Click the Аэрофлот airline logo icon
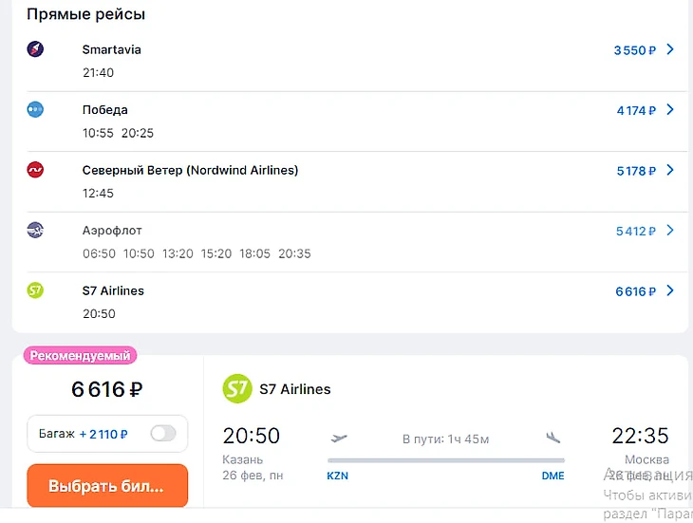The height and width of the screenshot is (523, 693). click(35, 230)
